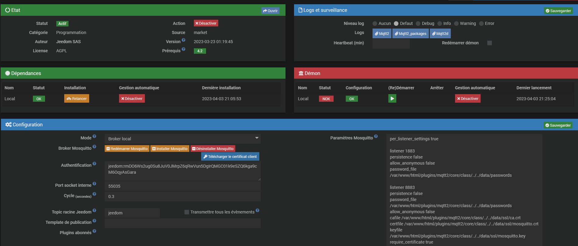
Task: Click Télécharger le certificat client
Action: point(230,157)
